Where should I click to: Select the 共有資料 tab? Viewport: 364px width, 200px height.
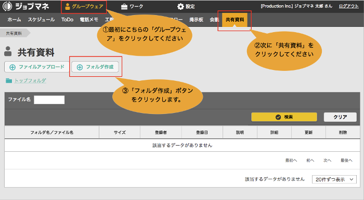(235, 20)
